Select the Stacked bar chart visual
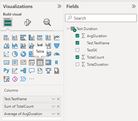This screenshot has width=138, height=121. (x=7, y=37)
